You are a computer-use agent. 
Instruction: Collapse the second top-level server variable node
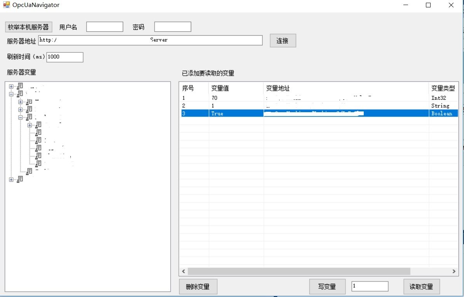[11, 94]
